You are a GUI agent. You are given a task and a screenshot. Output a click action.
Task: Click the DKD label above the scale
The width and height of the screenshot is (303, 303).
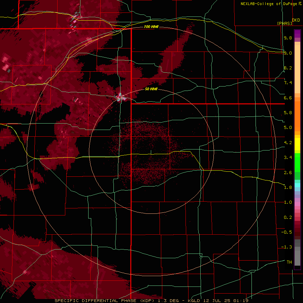[x=296, y=20]
